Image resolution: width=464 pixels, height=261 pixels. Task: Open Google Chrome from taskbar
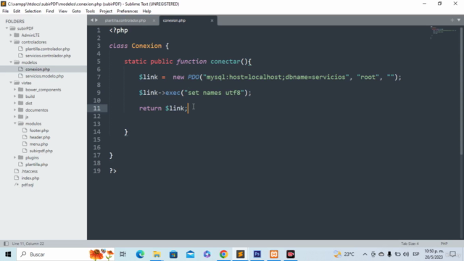[x=224, y=254]
